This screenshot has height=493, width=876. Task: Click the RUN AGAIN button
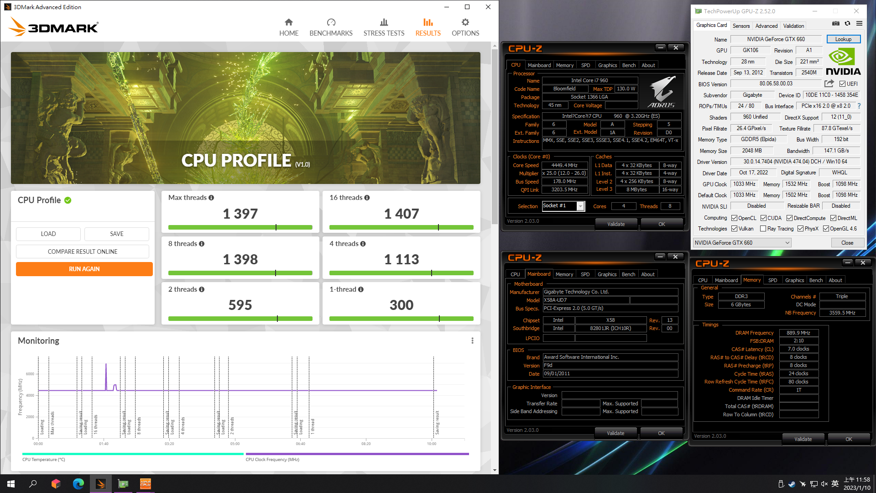click(84, 269)
